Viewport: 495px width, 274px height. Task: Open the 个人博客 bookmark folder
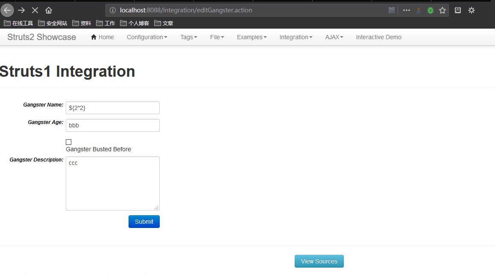135,23
